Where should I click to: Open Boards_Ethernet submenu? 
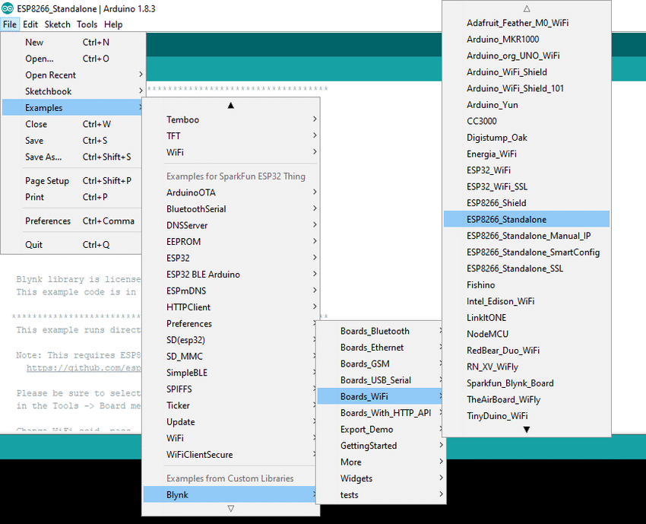(380, 348)
